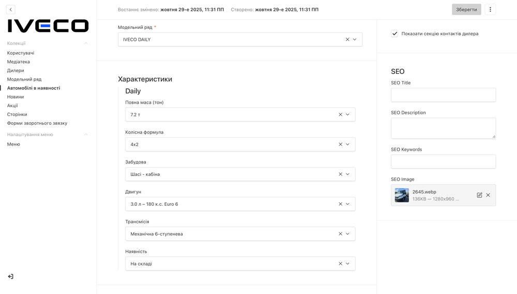Collapse the Колекції sidebar group
Image resolution: width=517 pixels, height=294 pixels.
pos(86,43)
